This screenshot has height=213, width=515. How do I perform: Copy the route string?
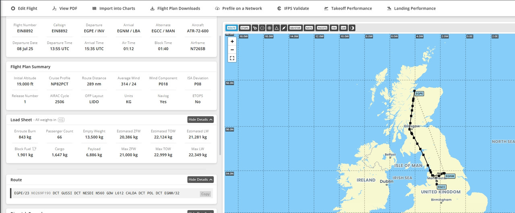point(206,194)
